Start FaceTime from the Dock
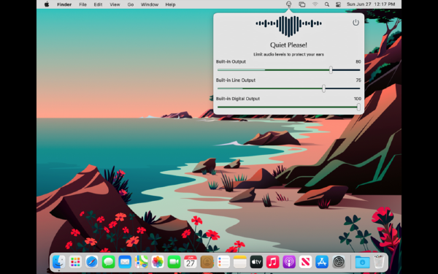This screenshot has width=438, height=274. 174,262
